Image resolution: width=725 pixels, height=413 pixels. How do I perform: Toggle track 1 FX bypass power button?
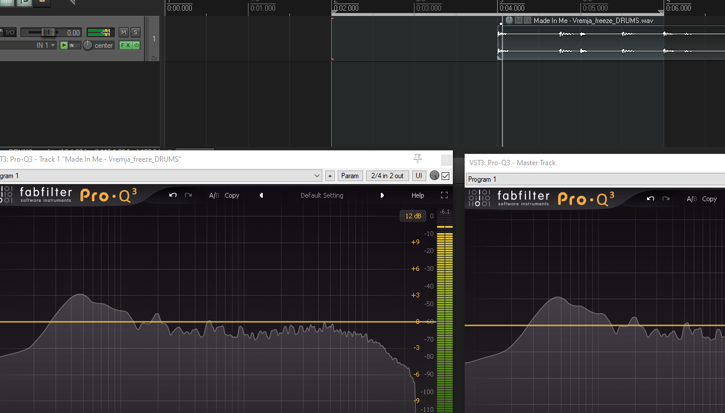(x=136, y=45)
